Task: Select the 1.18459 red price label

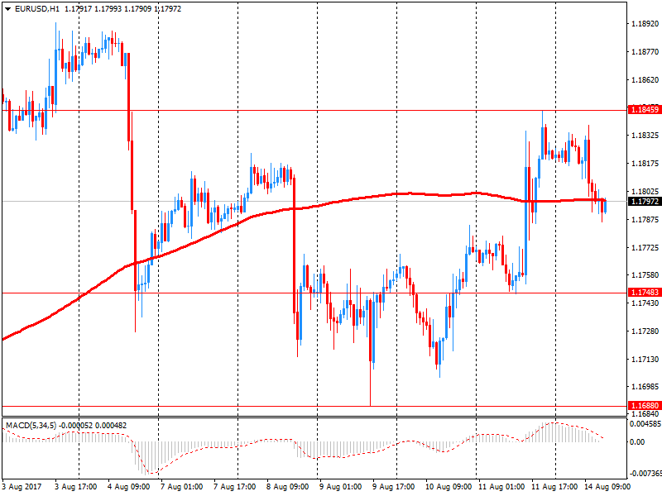Action: pos(645,110)
